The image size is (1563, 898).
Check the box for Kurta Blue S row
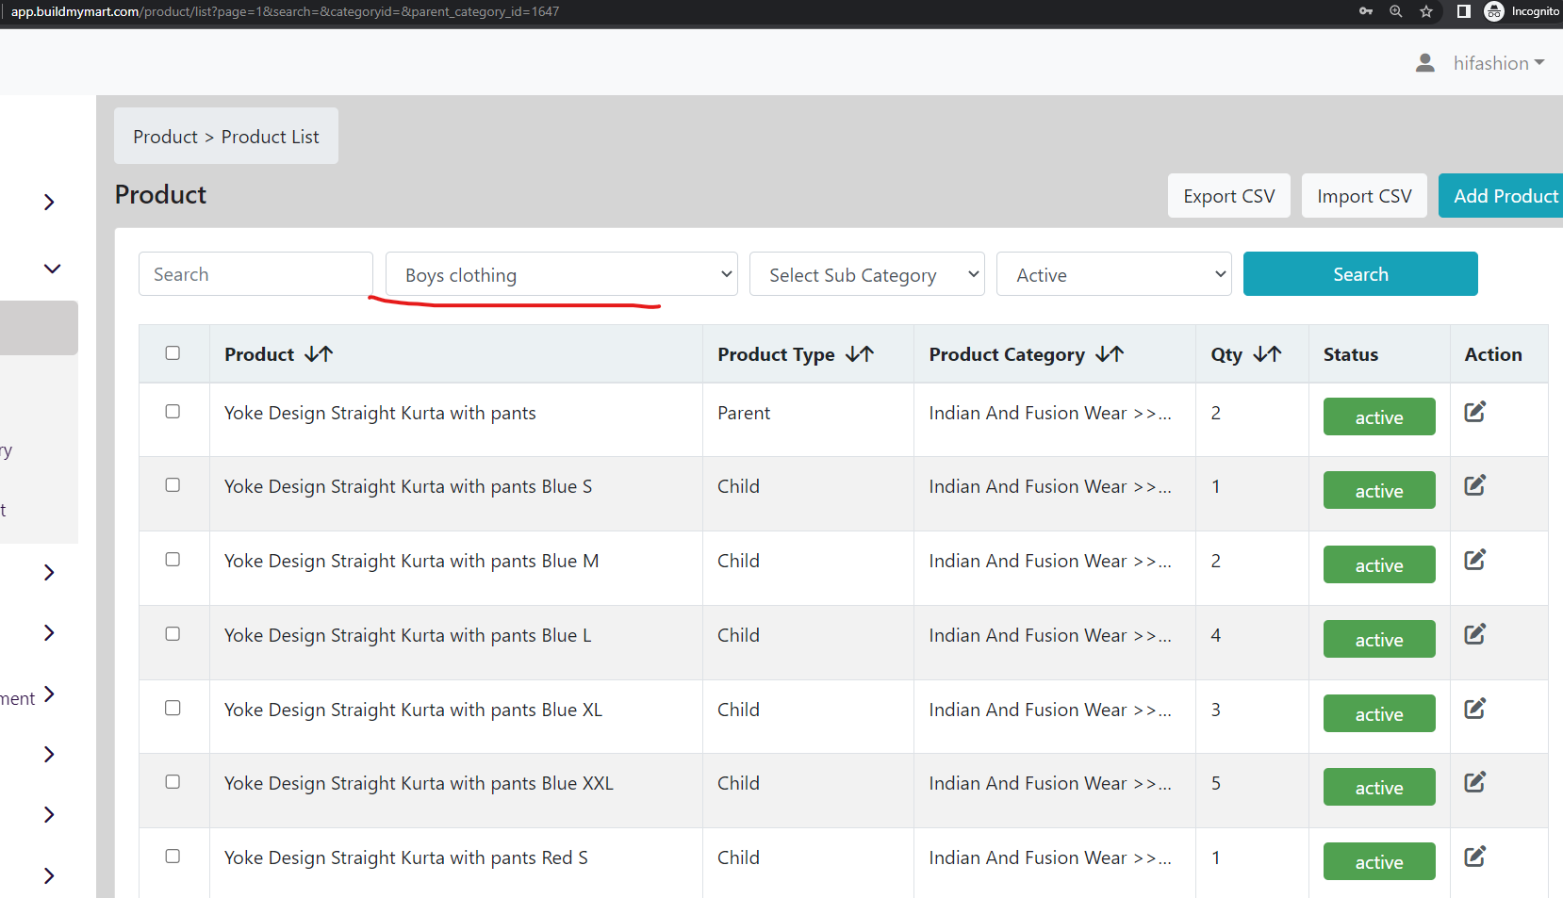click(173, 484)
